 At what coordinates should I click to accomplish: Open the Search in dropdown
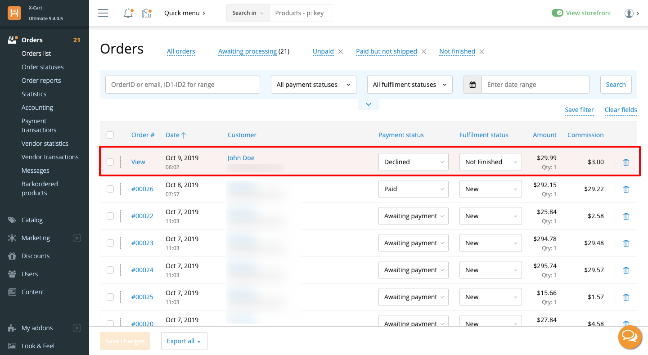pos(247,13)
